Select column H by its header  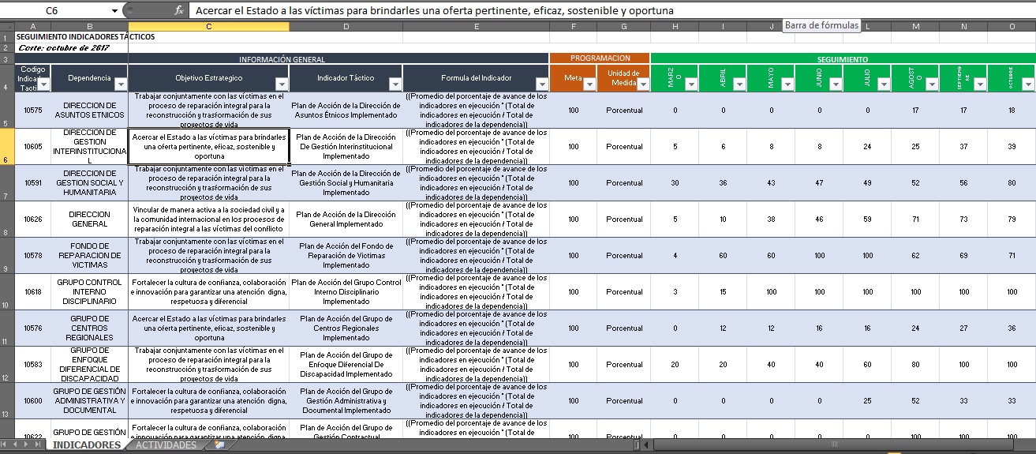[675, 27]
